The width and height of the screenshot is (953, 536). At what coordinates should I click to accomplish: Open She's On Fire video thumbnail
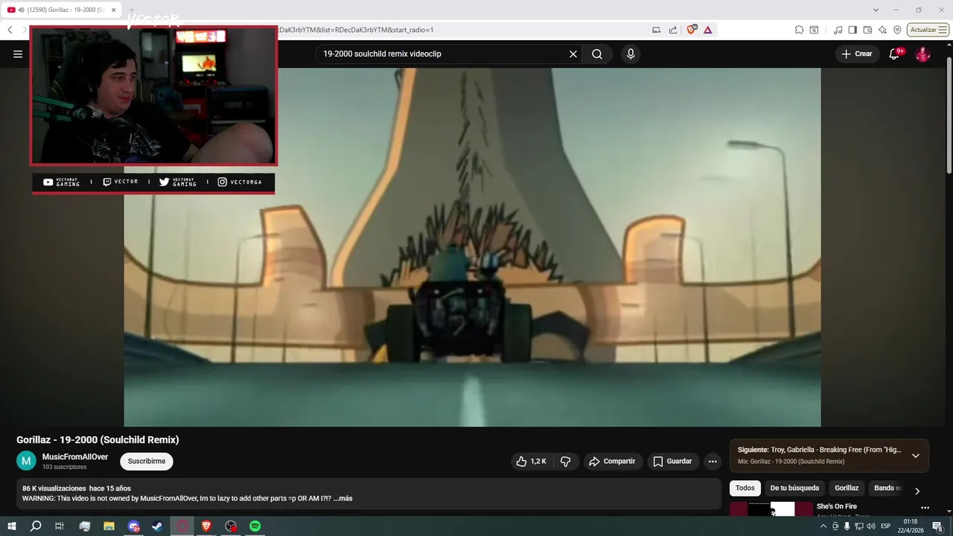(x=771, y=508)
